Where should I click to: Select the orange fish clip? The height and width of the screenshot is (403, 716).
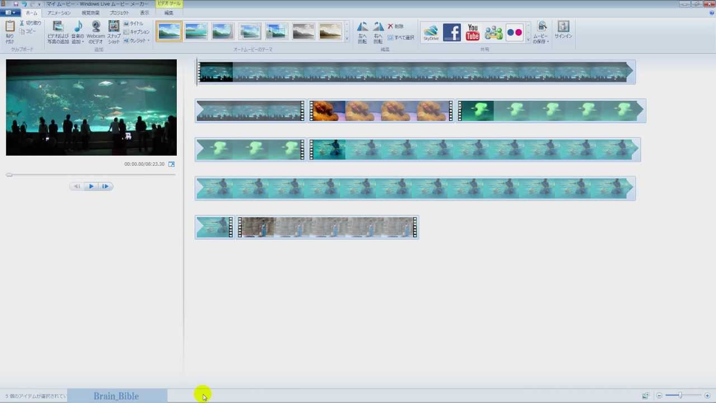point(380,111)
